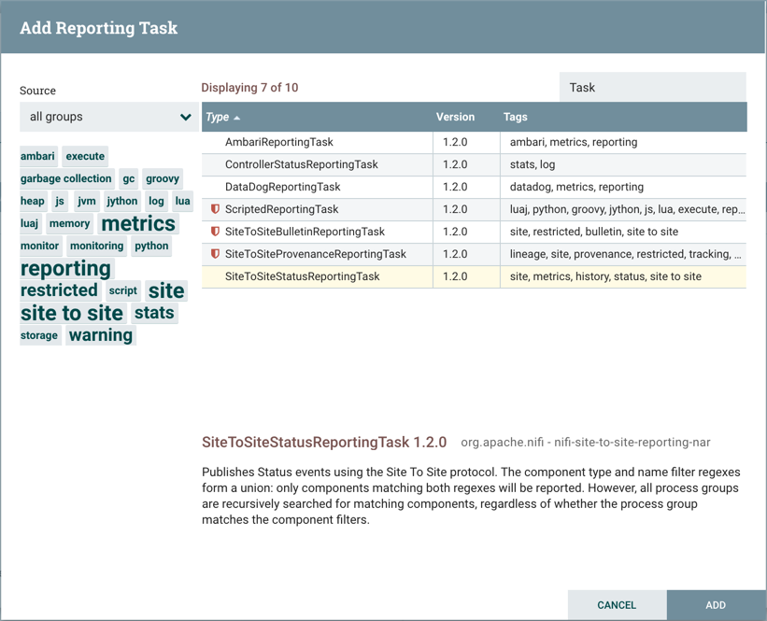Toggle the 'site to site' tag filter
The width and height of the screenshot is (767, 621).
(72, 313)
